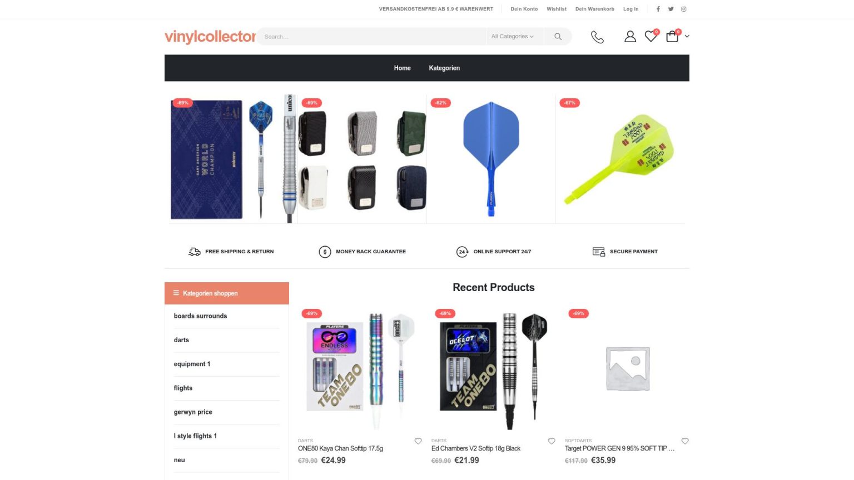Open the Instagram icon in top bar
This screenshot has height=480, width=854.
[684, 9]
